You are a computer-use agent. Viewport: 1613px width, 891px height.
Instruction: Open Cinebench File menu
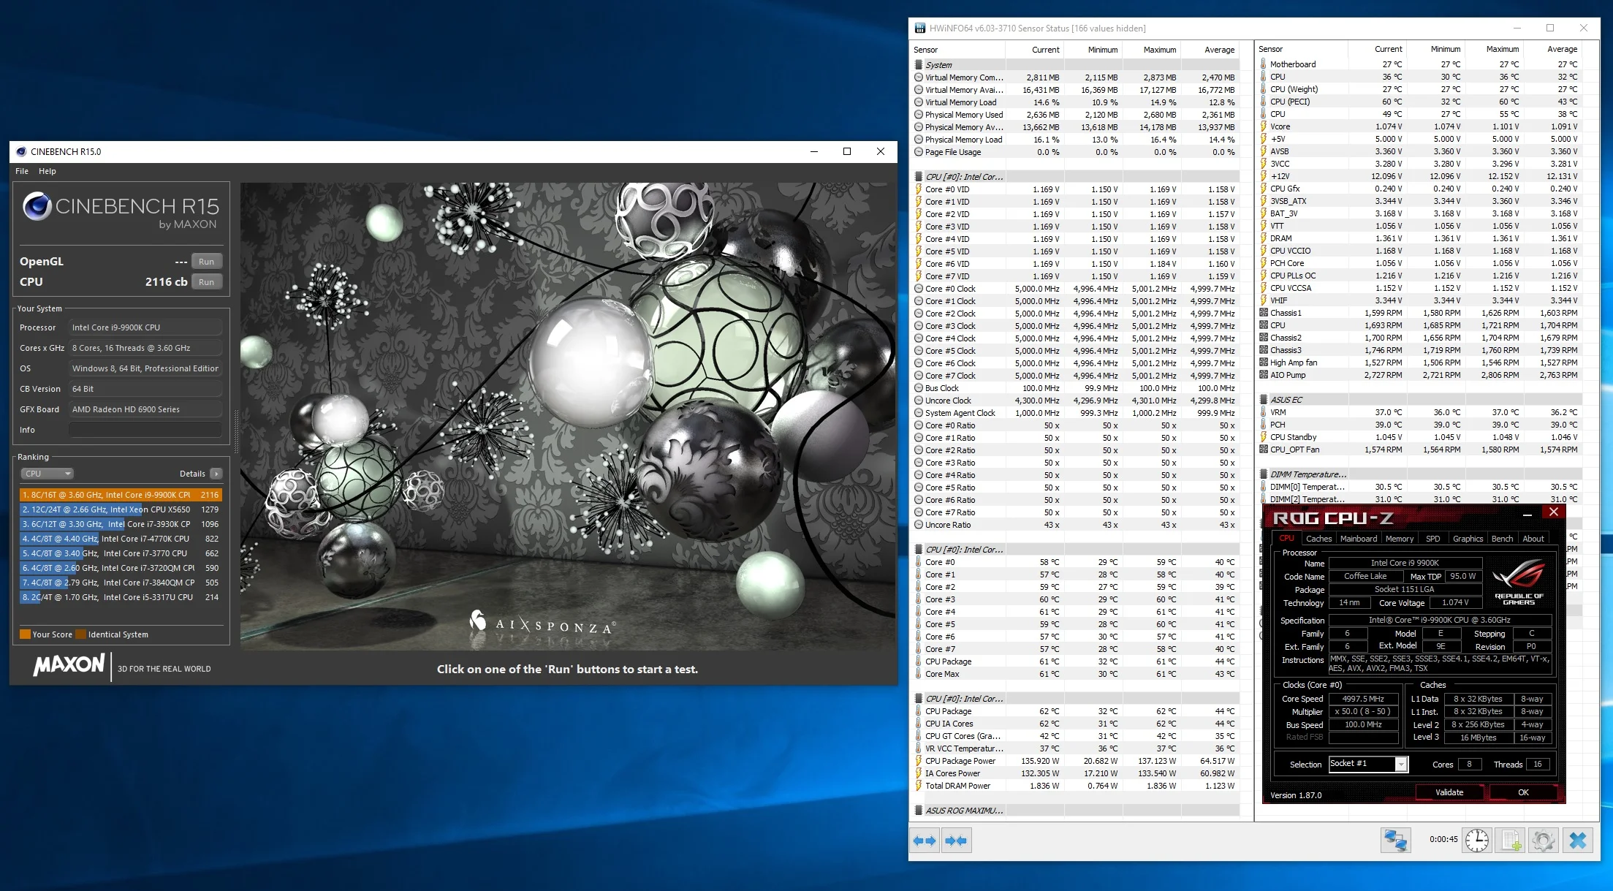point(22,171)
